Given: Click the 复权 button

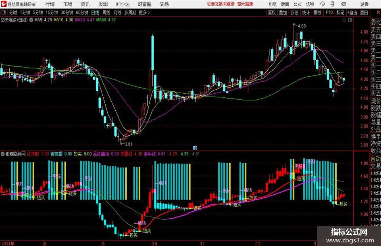Looking at the screenshot, I should pyautogui.click(x=272, y=13).
